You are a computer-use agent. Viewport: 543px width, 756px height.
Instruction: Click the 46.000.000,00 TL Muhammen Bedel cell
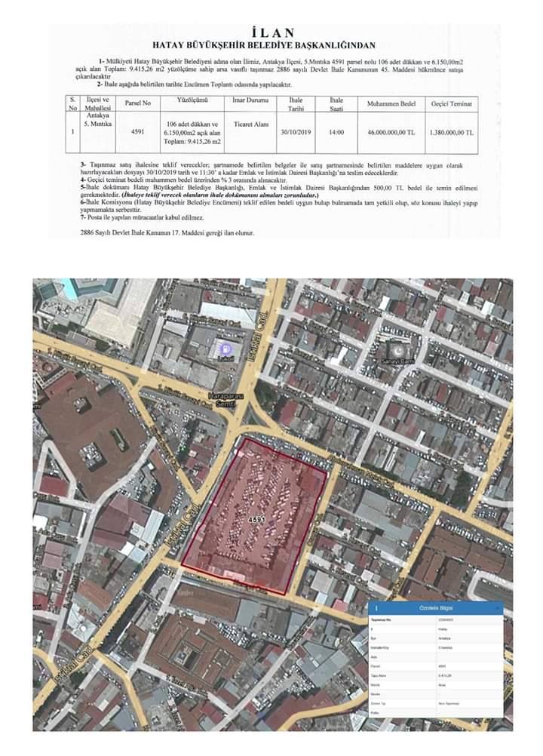point(391,131)
